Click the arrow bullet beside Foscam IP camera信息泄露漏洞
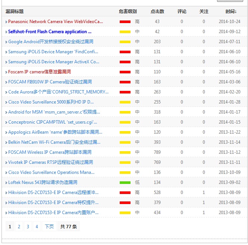 click(6, 72)
